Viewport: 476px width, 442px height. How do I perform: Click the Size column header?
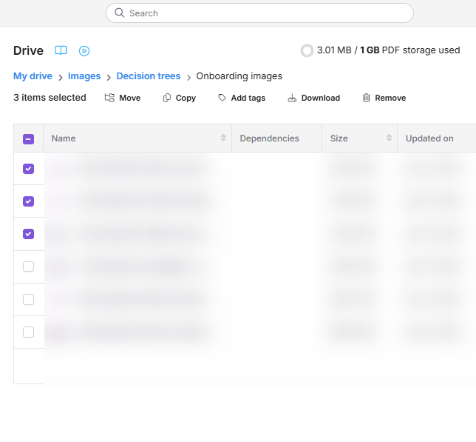point(360,138)
